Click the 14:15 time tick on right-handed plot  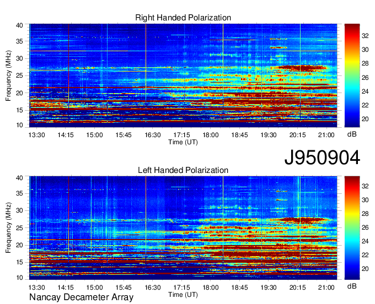66,135
